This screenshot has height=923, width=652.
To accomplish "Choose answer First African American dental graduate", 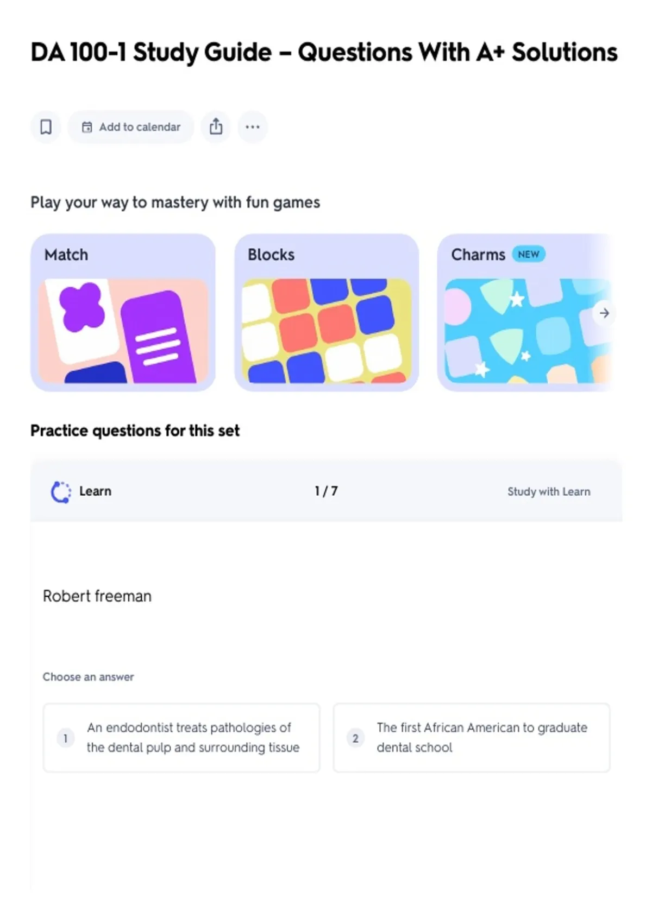I will 472,738.
